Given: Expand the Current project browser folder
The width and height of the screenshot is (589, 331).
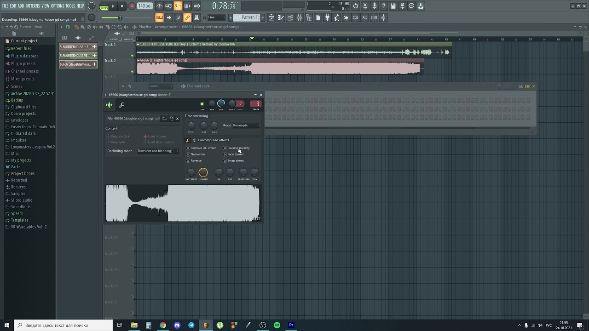Looking at the screenshot, I should 24,41.
